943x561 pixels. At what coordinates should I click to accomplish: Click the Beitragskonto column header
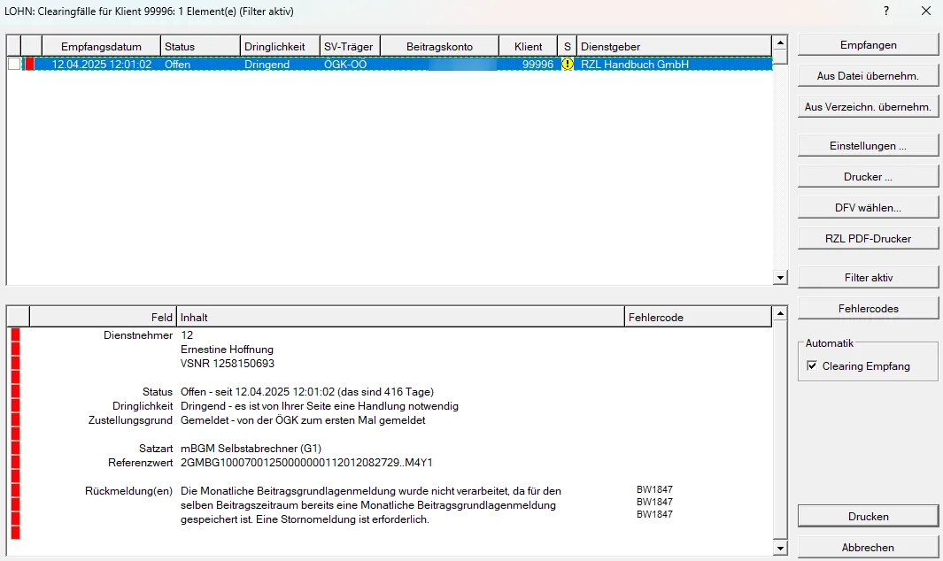tap(439, 46)
